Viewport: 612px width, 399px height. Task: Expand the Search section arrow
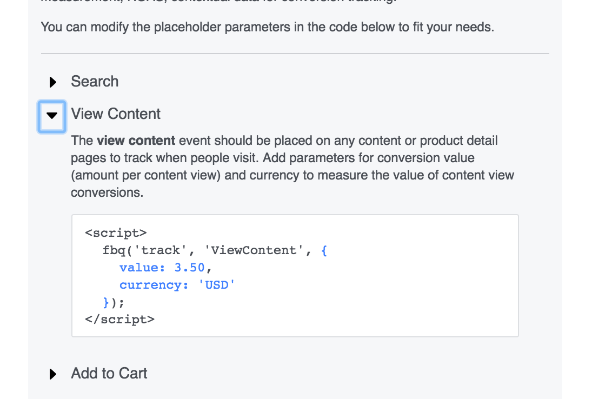52,82
